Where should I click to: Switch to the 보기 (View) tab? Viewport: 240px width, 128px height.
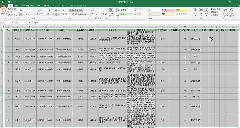pos(61,6)
